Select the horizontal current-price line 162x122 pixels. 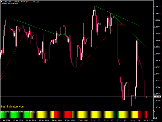(x=77, y=97)
